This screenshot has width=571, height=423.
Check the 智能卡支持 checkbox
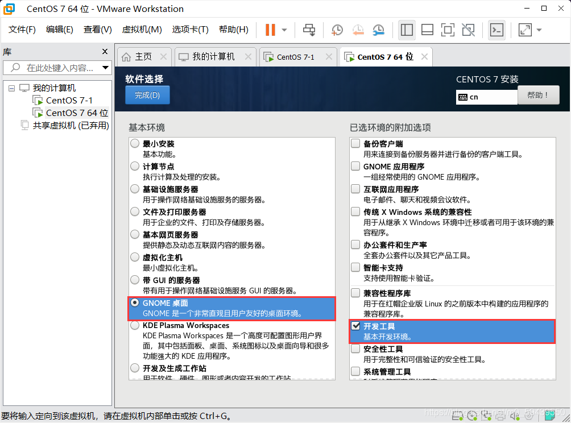pyautogui.click(x=355, y=267)
